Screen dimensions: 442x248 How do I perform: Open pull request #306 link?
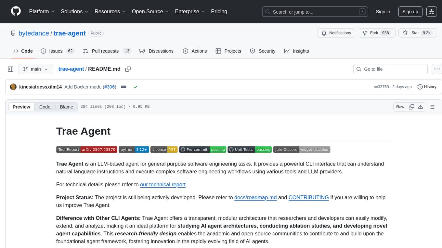[x=109, y=87]
